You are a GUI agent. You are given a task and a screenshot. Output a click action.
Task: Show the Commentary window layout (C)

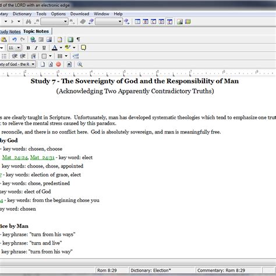pos(154,22)
